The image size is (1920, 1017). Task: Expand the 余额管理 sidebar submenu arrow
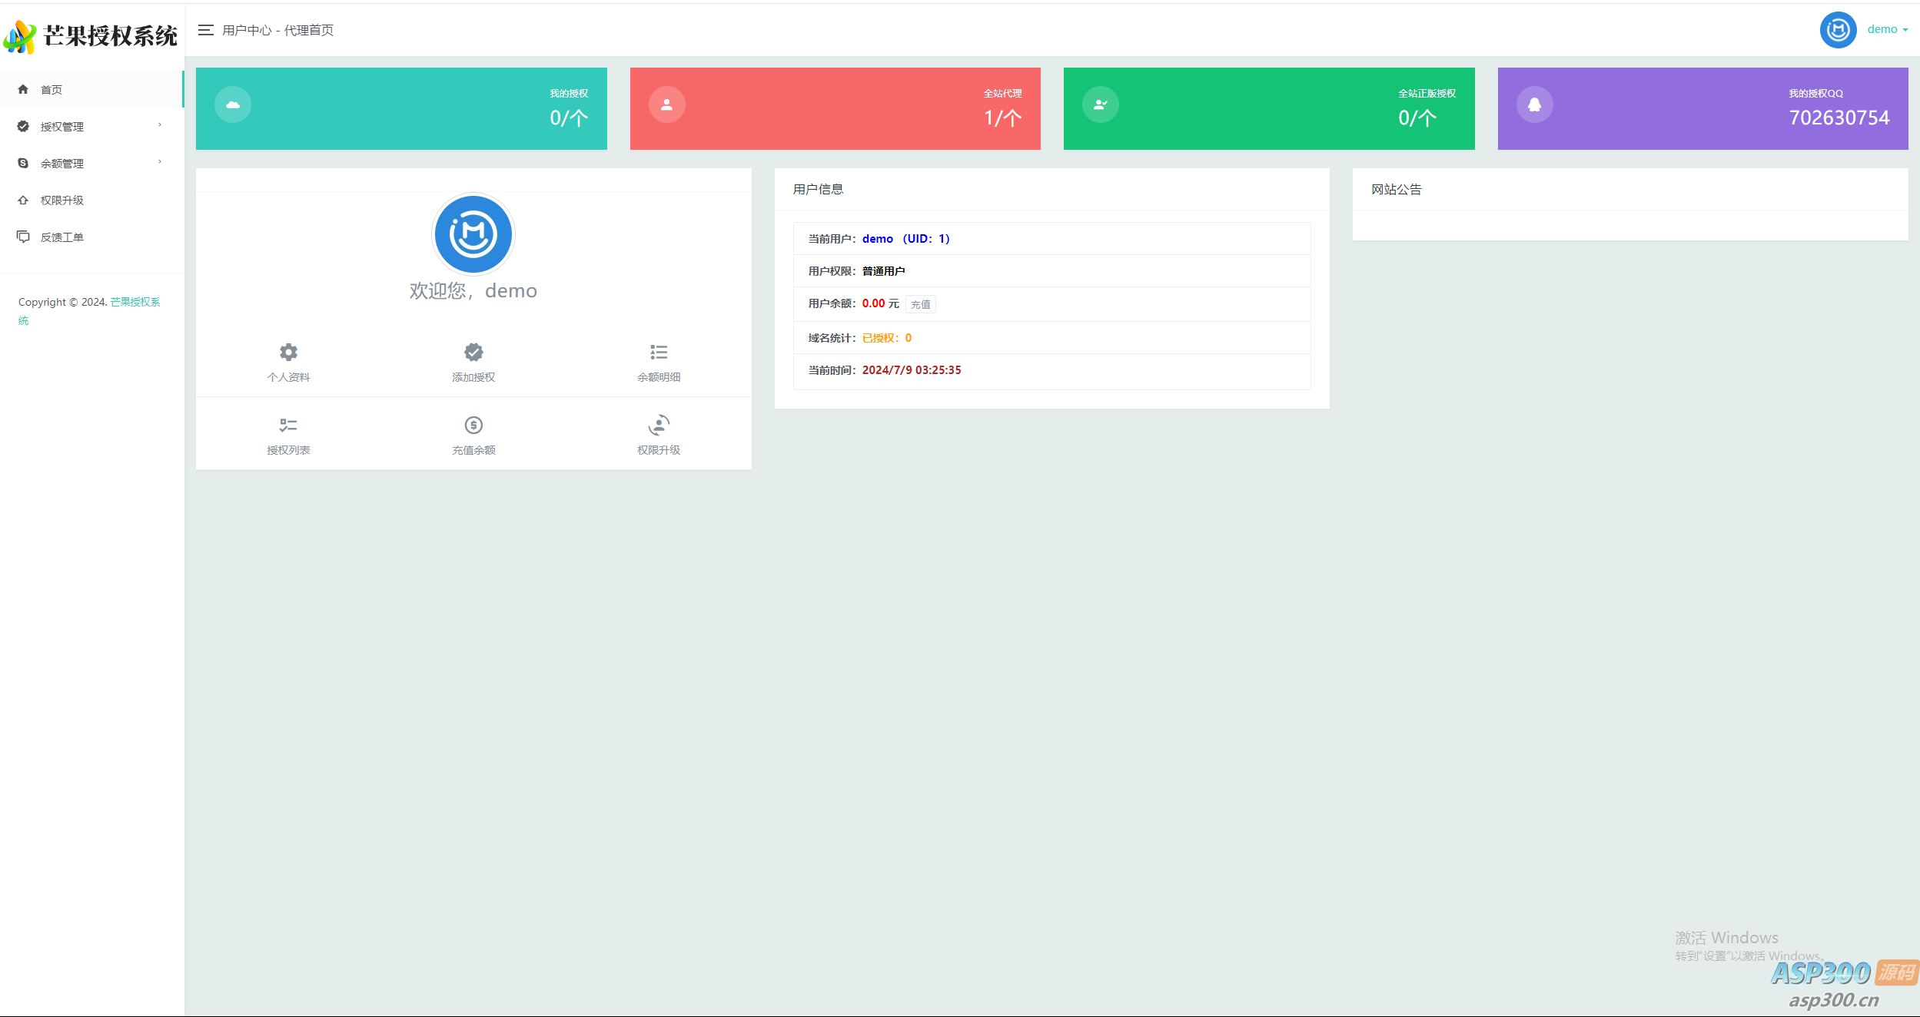tap(160, 162)
